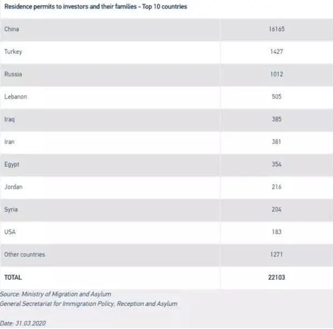
Task: Select the TOTAL value 22103
Action: point(276,277)
